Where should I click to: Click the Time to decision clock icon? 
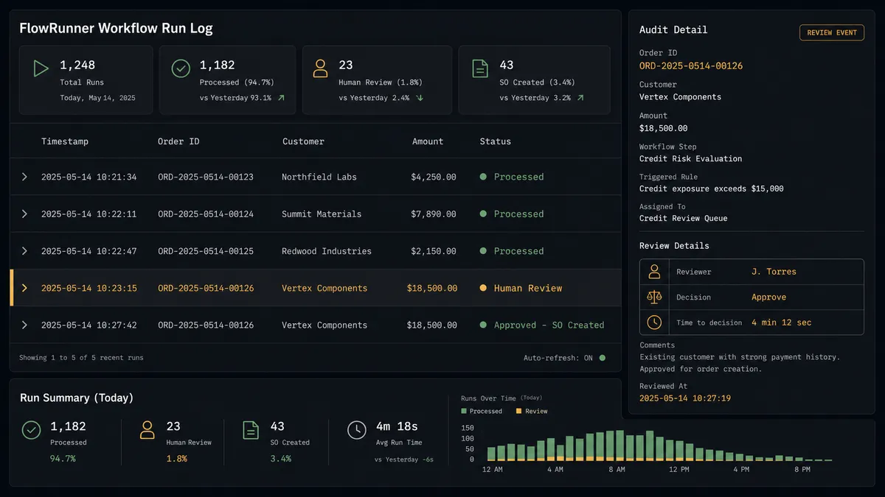pos(654,322)
